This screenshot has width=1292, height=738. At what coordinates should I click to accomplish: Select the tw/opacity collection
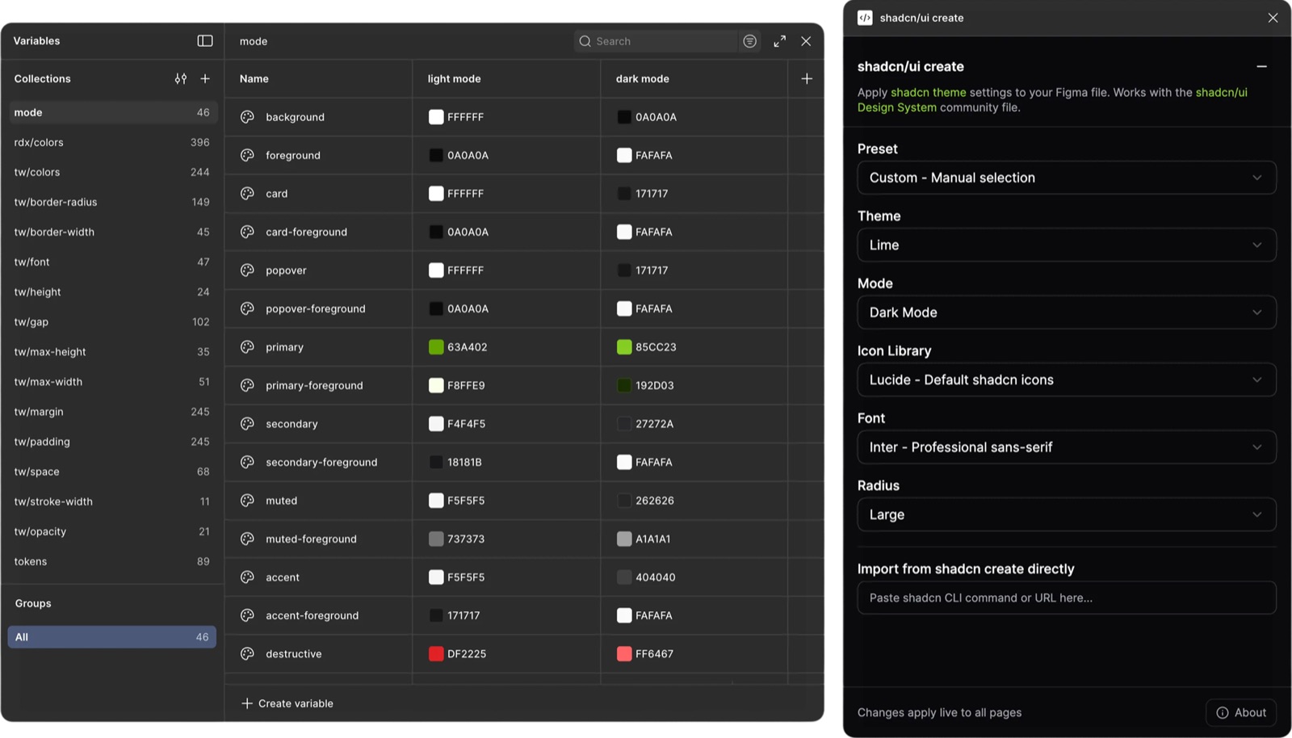[112, 531]
